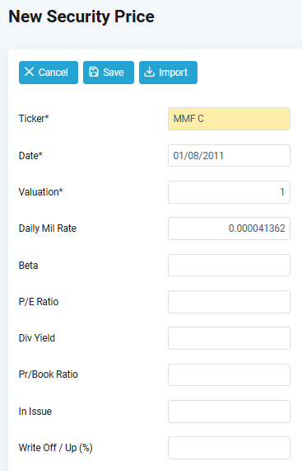Click the Ticker* field label

tap(34, 119)
